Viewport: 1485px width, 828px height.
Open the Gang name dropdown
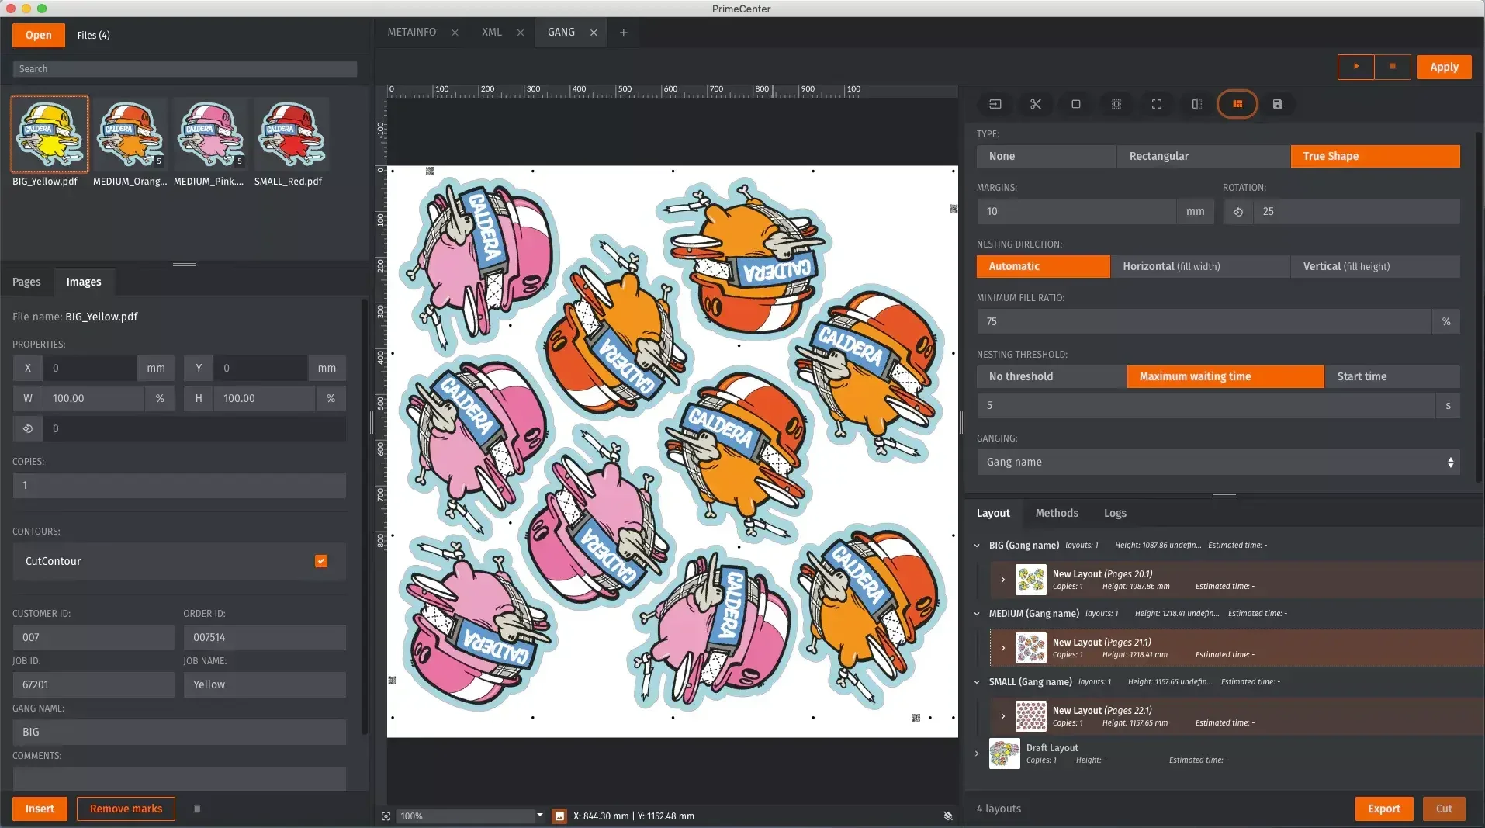(x=1217, y=462)
